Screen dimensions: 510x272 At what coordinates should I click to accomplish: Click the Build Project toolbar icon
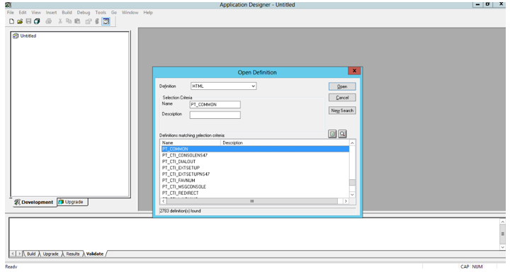point(97,21)
